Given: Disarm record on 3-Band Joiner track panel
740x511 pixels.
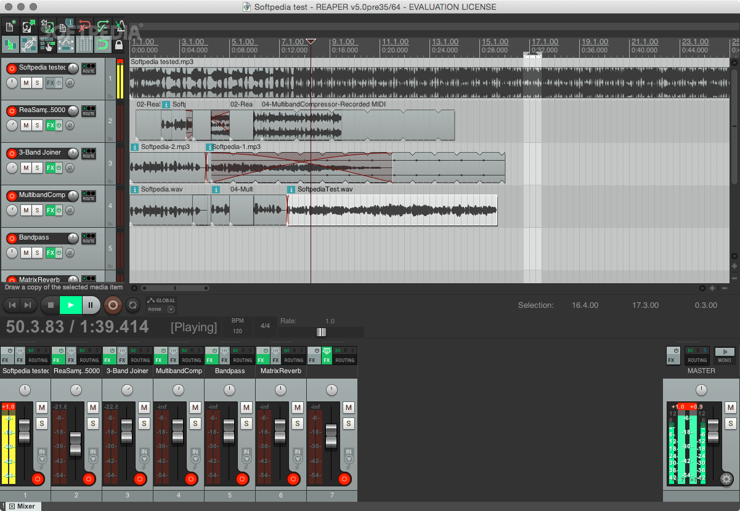Looking at the screenshot, I should click(x=11, y=153).
